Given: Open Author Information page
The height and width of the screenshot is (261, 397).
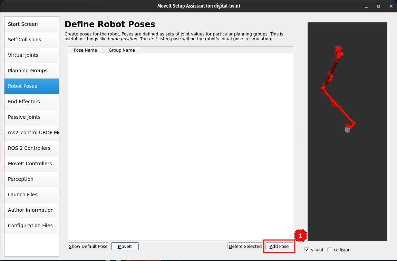Looking at the screenshot, I should tap(31, 210).
